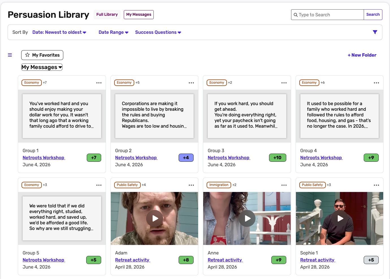
Task: Click the search magnifier icon
Action: (x=296, y=15)
